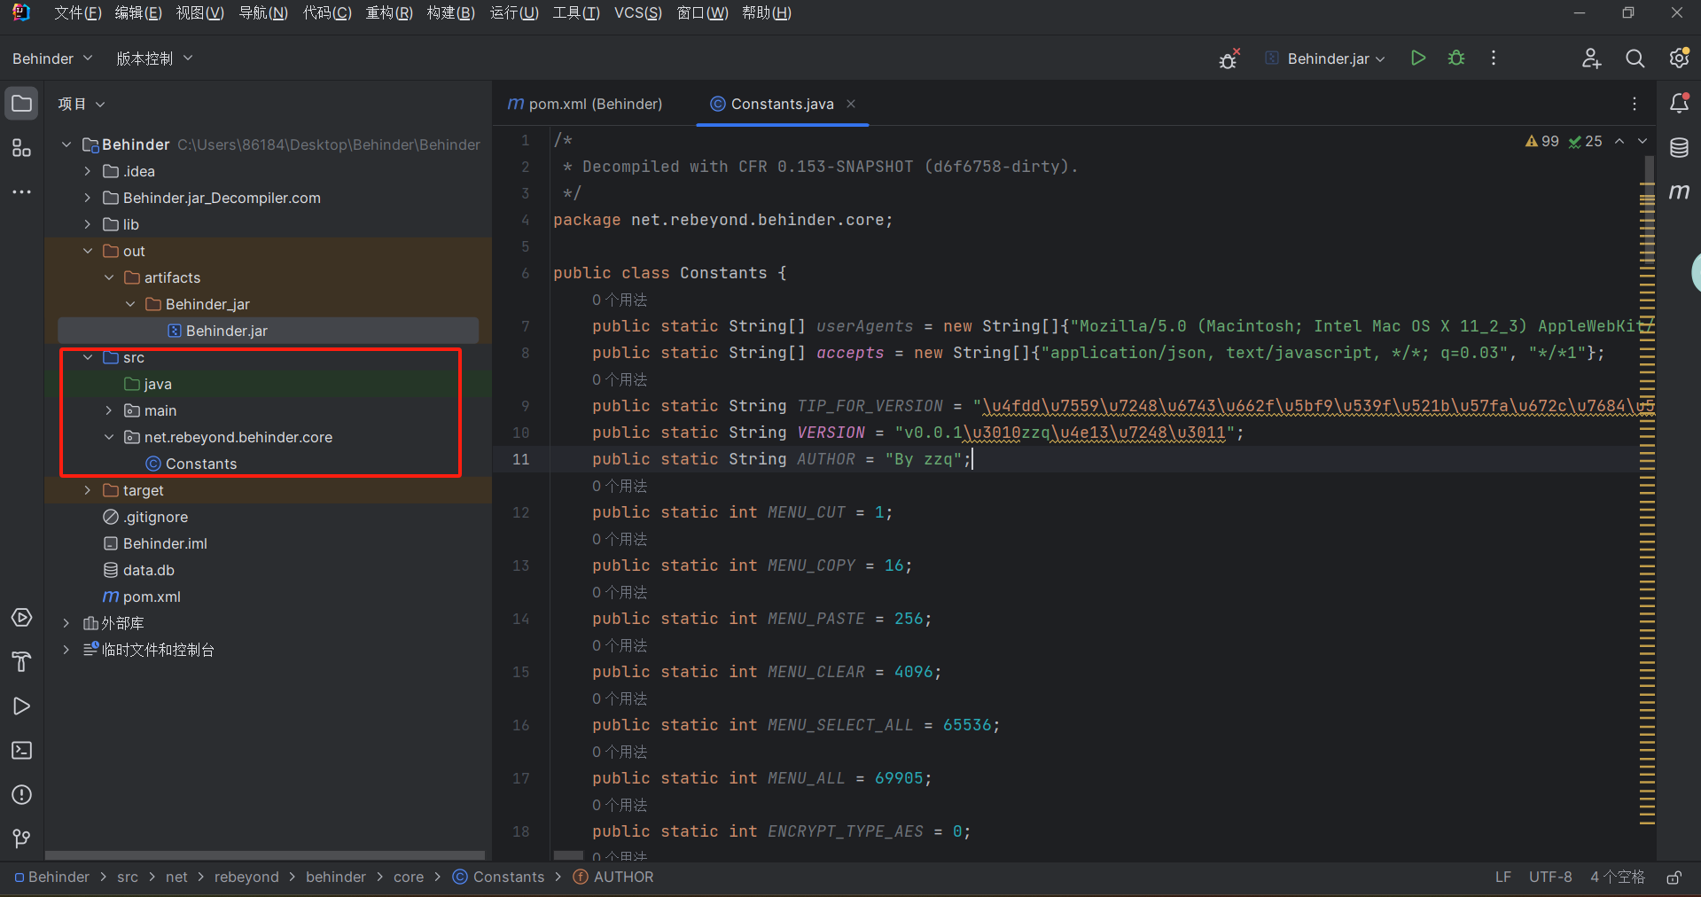
Task: Open the Code With Me user icon
Action: [x=1592, y=58]
